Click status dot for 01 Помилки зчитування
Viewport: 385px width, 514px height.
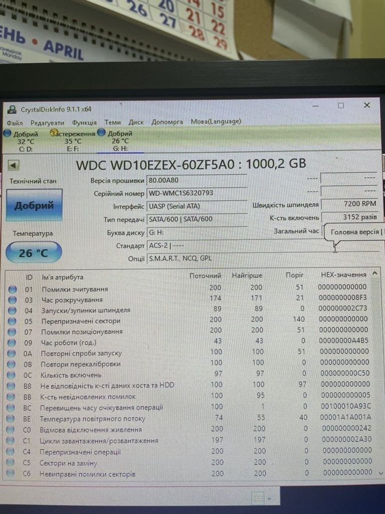pos(13,289)
